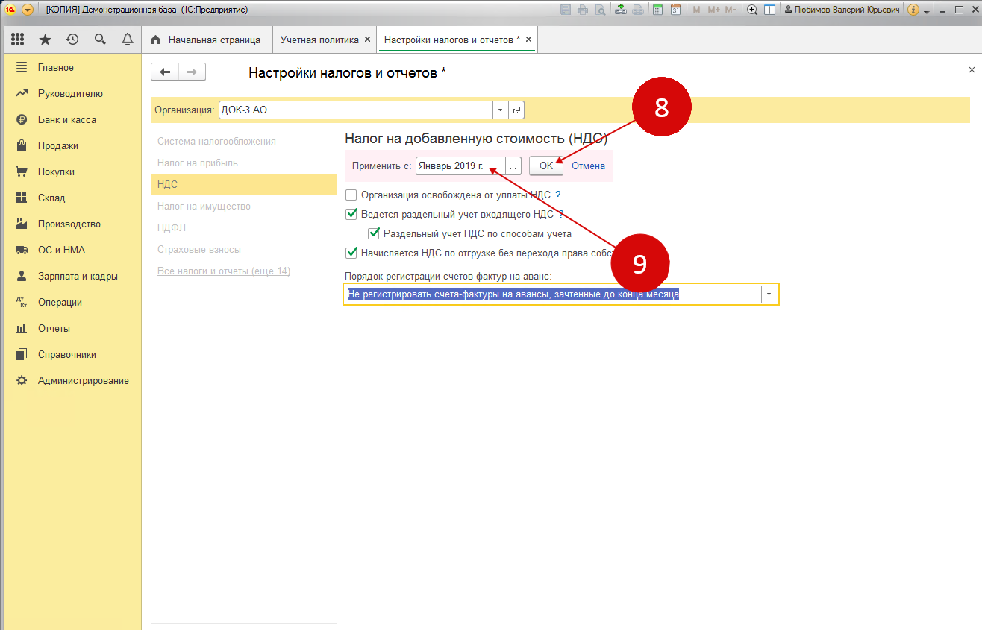Expand the Организация dropdown arrow
982x630 pixels.
click(500, 110)
